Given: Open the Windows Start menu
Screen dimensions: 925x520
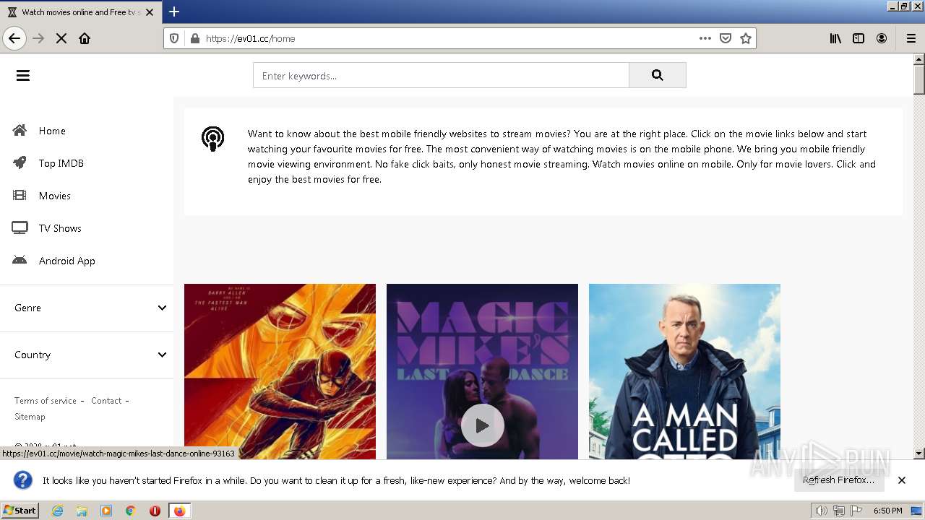Looking at the screenshot, I should tap(20, 511).
